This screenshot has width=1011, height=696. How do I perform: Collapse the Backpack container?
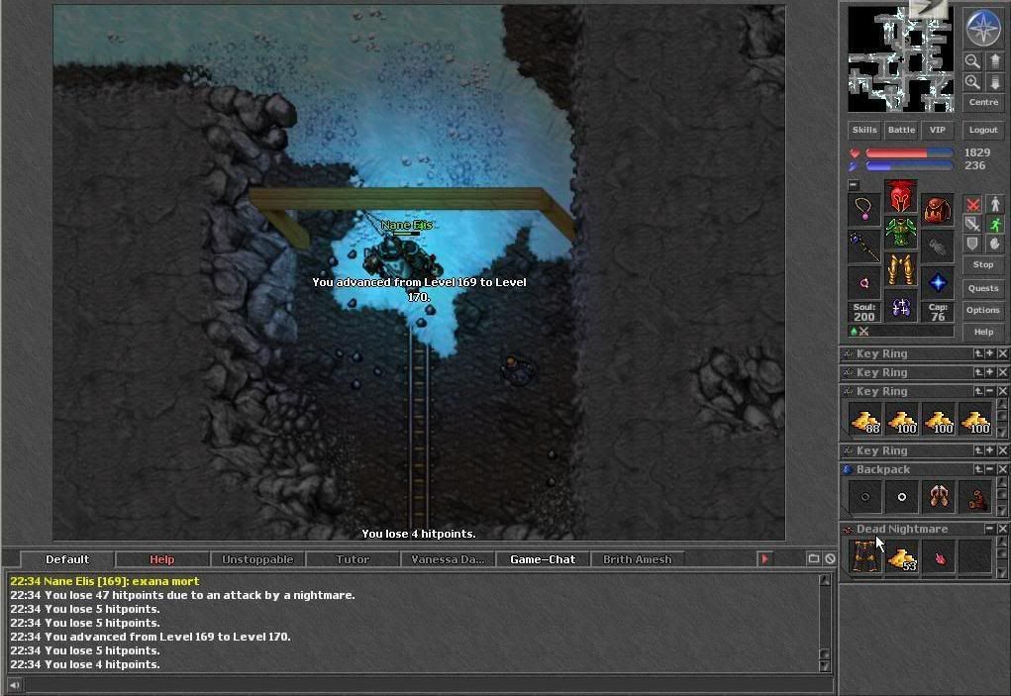(990, 469)
